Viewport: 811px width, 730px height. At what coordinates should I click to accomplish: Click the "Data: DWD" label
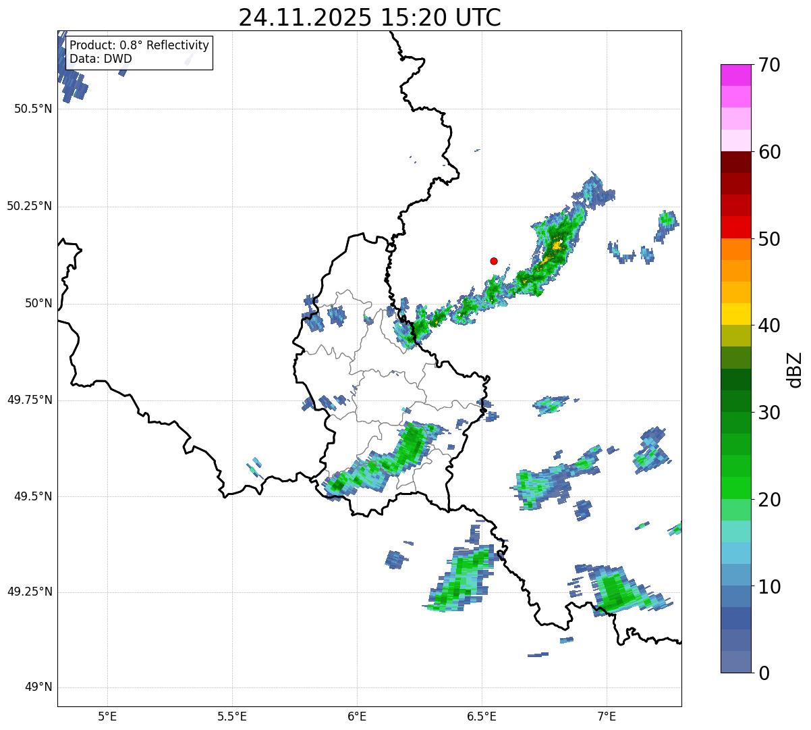pos(101,59)
